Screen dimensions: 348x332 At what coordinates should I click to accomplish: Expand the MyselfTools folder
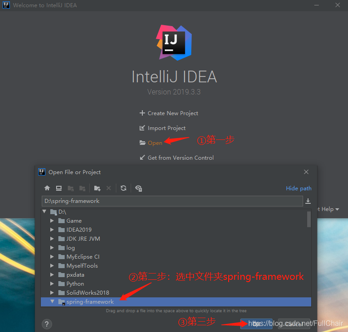[x=52, y=265]
